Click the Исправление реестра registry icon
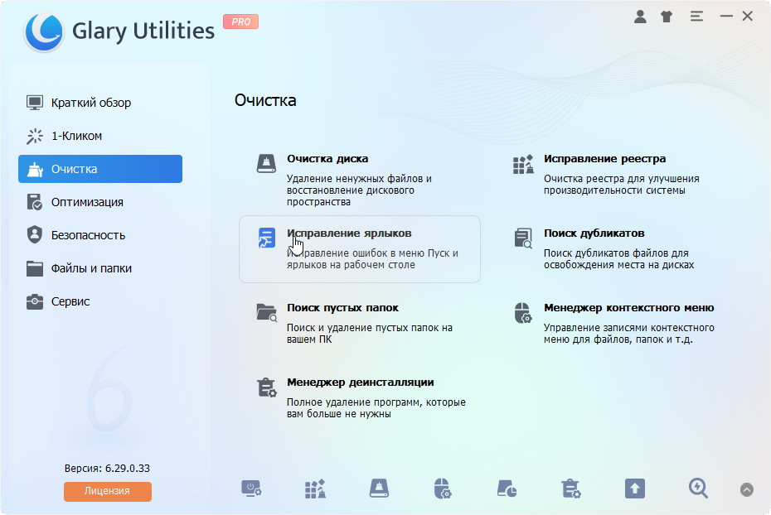The width and height of the screenshot is (771, 515). (x=523, y=164)
